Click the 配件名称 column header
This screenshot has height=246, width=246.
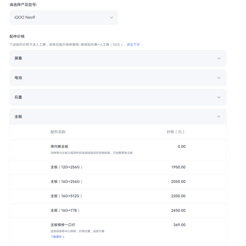coord(58,132)
